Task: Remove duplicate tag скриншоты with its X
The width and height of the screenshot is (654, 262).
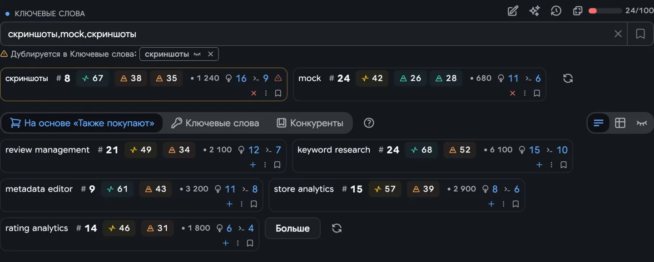Action: click(x=210, y=54)
